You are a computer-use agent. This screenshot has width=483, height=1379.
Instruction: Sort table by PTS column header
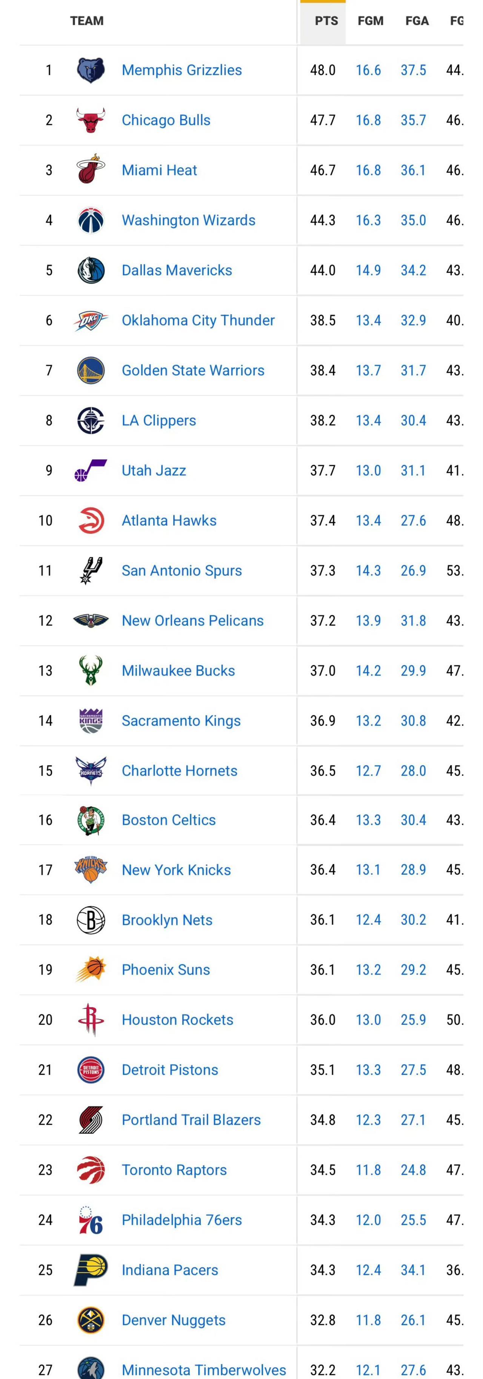click(326, 21)
